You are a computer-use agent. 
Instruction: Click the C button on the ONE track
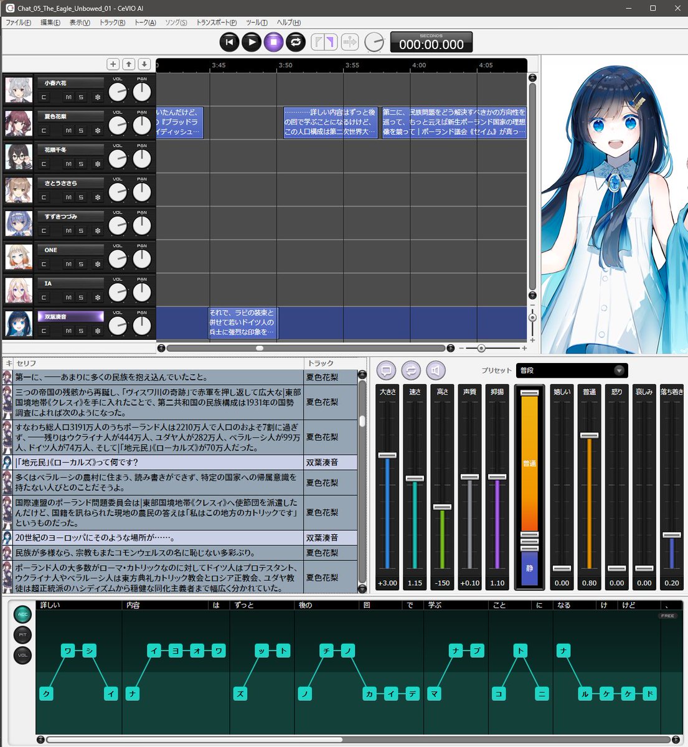click(44, 264)
